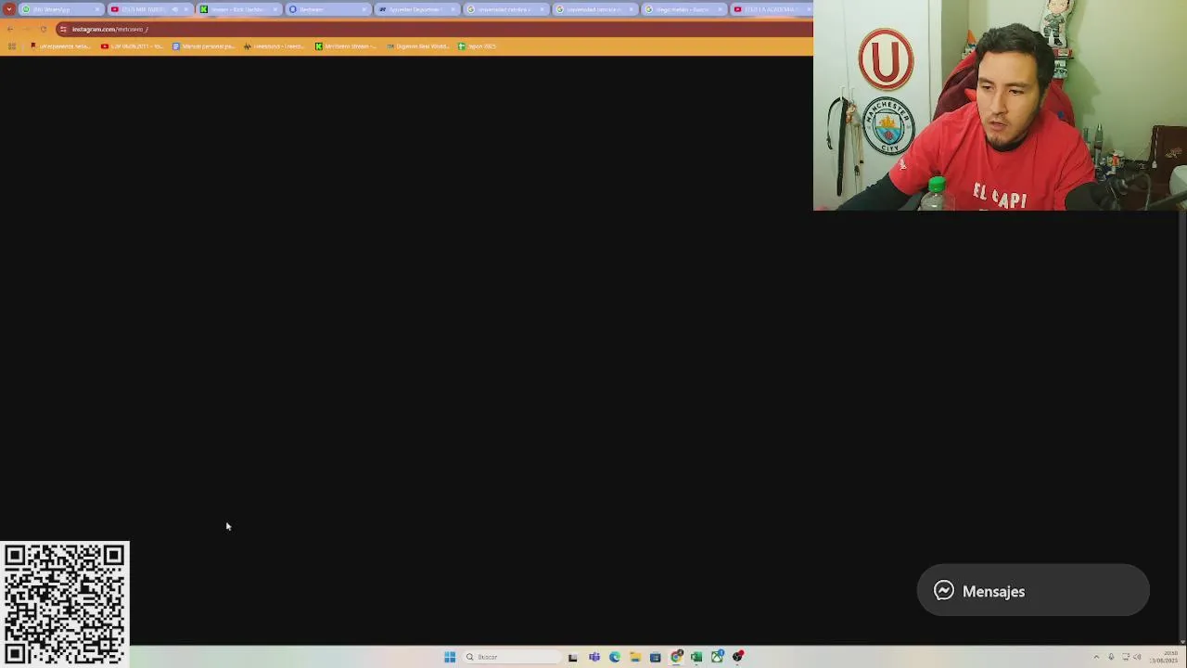
Task: Open the volume control in system tray
Action: point(1138,657)
